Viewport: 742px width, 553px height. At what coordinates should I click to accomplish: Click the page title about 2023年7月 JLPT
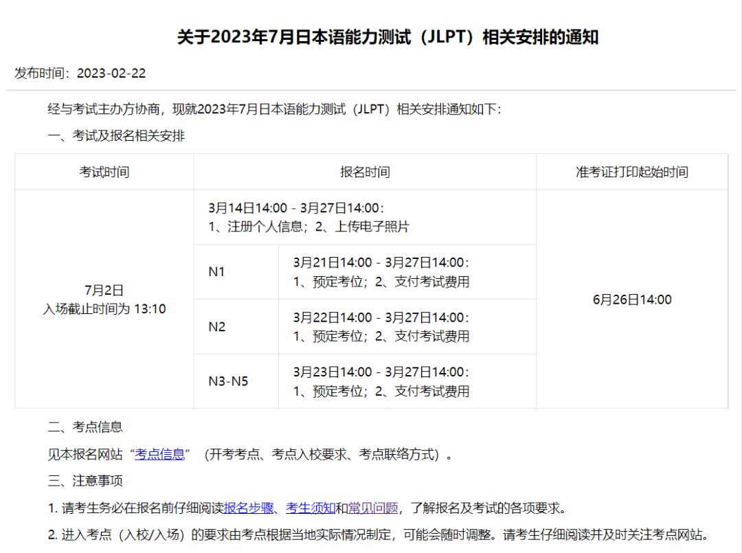(387, 37)
